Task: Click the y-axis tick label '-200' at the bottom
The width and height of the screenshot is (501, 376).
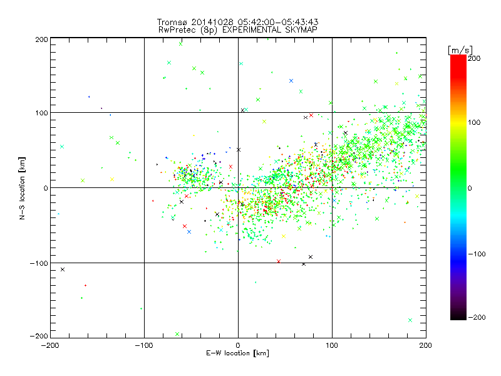Action: (x=39, y=336)
